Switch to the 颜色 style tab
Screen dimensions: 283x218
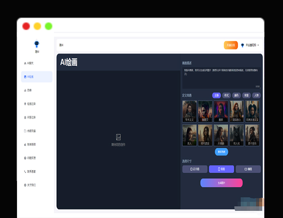coord(236,95)
